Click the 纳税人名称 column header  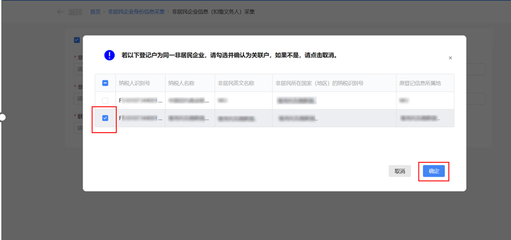pyautogui.click(x=181, y=83)
